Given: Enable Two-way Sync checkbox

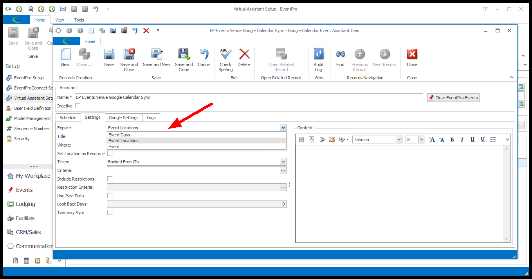Looking at the screenshot, I should pos(110,213).
